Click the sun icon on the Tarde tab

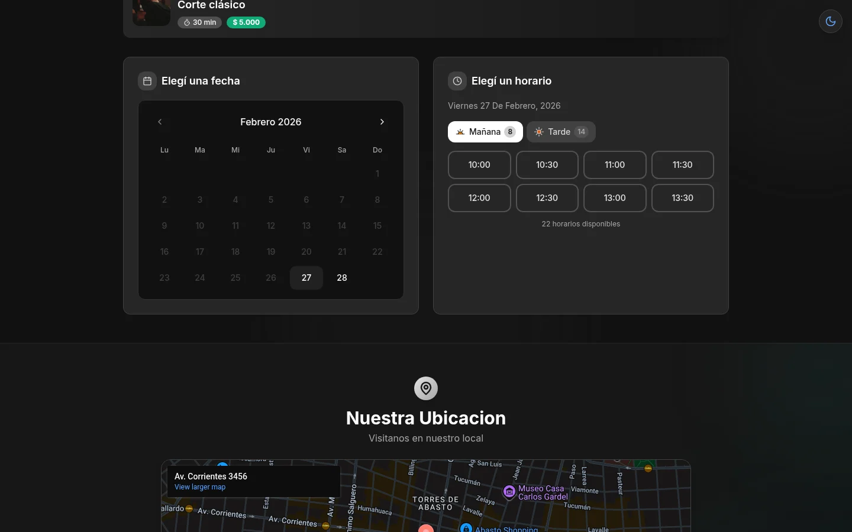pyautogui.click(x=538, y=132)
